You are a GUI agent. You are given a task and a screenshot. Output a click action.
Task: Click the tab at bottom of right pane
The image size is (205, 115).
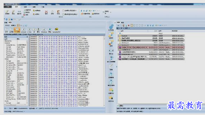click(121, 105)
